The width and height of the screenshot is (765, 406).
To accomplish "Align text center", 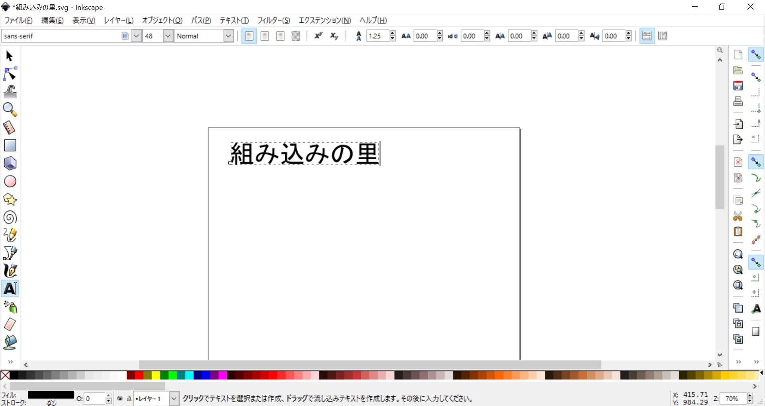I will click(x=265, y=36).
